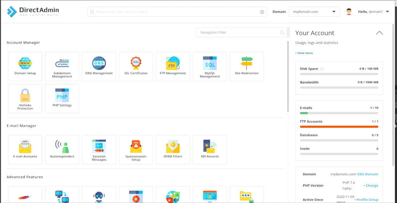The image size is (397, 203).
Task: Click the Profile Setup link
Action: pyautogui.click(x=366, y=200)
